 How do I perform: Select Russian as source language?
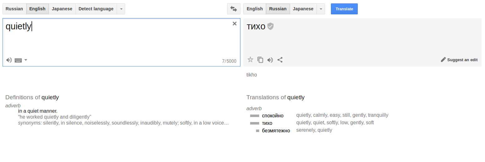[x=14, y=9]
